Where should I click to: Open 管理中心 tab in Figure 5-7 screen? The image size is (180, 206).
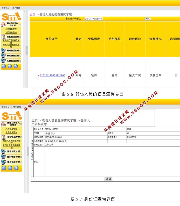coord(5,107)
